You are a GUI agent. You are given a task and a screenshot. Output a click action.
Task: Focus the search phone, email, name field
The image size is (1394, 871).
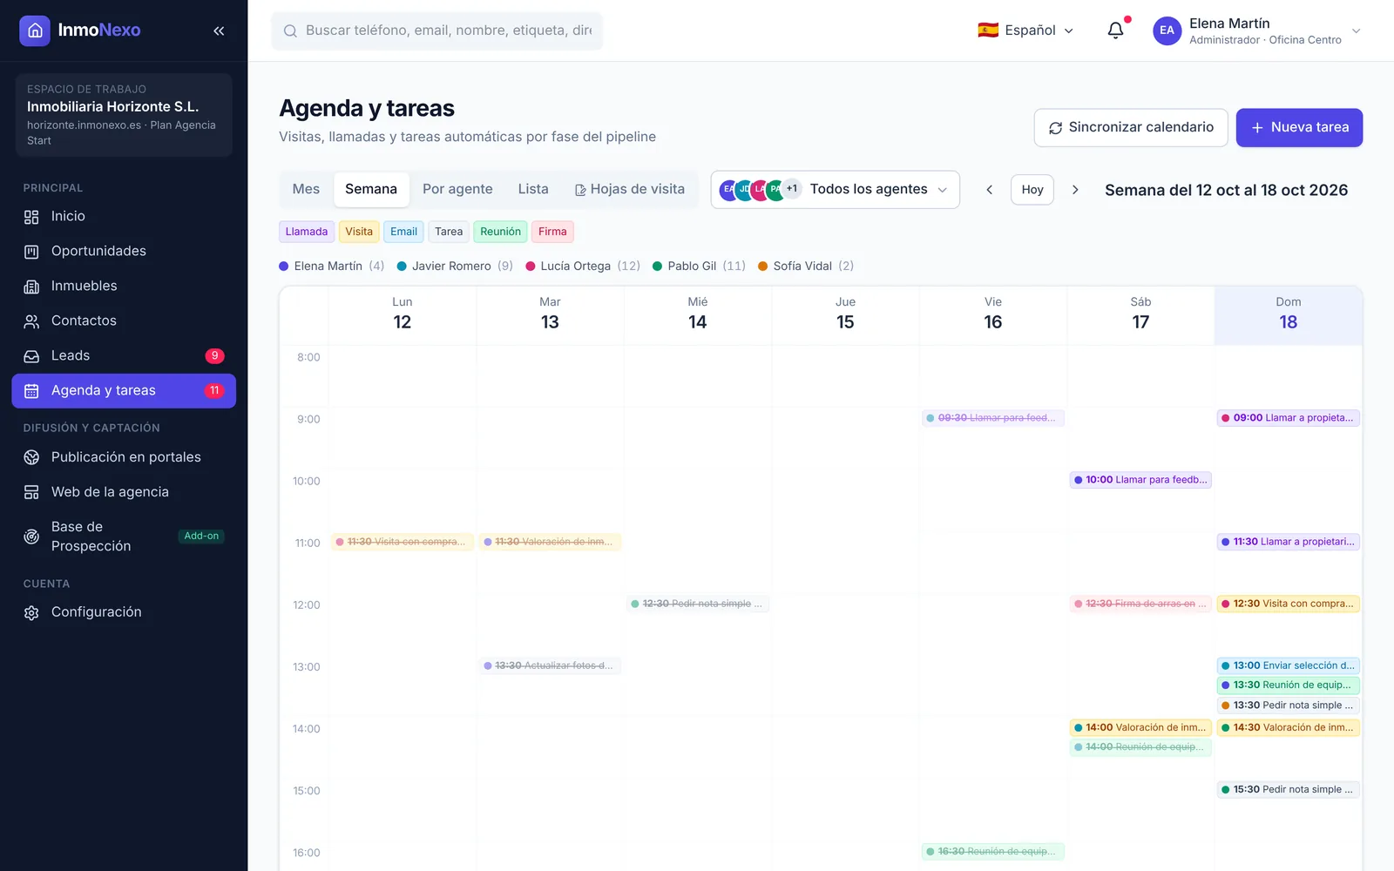click(x=436, y=31)
